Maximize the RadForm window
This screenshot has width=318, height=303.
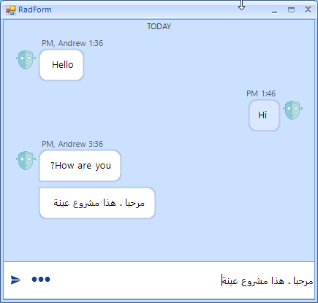291,9
